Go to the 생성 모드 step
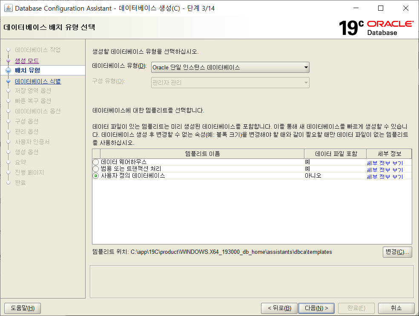Viewport: 419px width, 316px height. pos(27,60)
